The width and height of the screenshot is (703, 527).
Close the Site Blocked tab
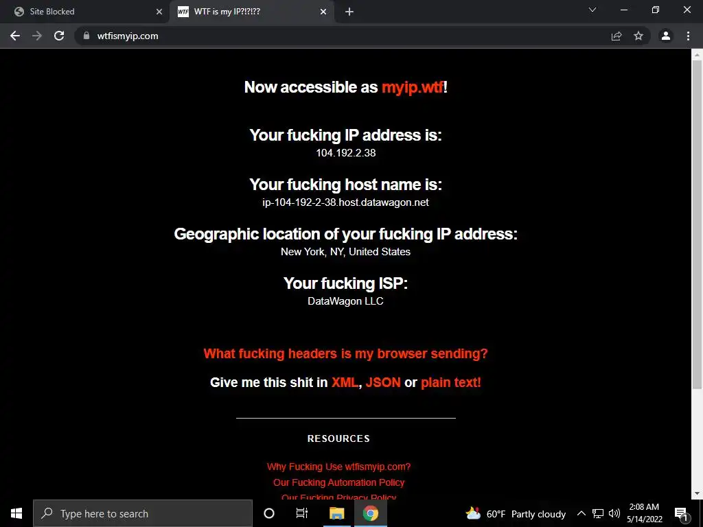159,12
